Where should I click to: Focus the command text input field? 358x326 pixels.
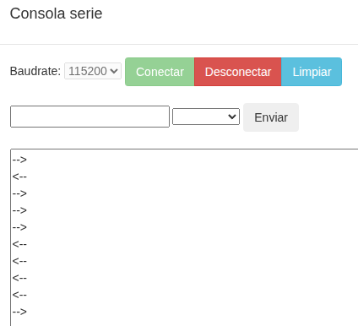coord(89,117)
